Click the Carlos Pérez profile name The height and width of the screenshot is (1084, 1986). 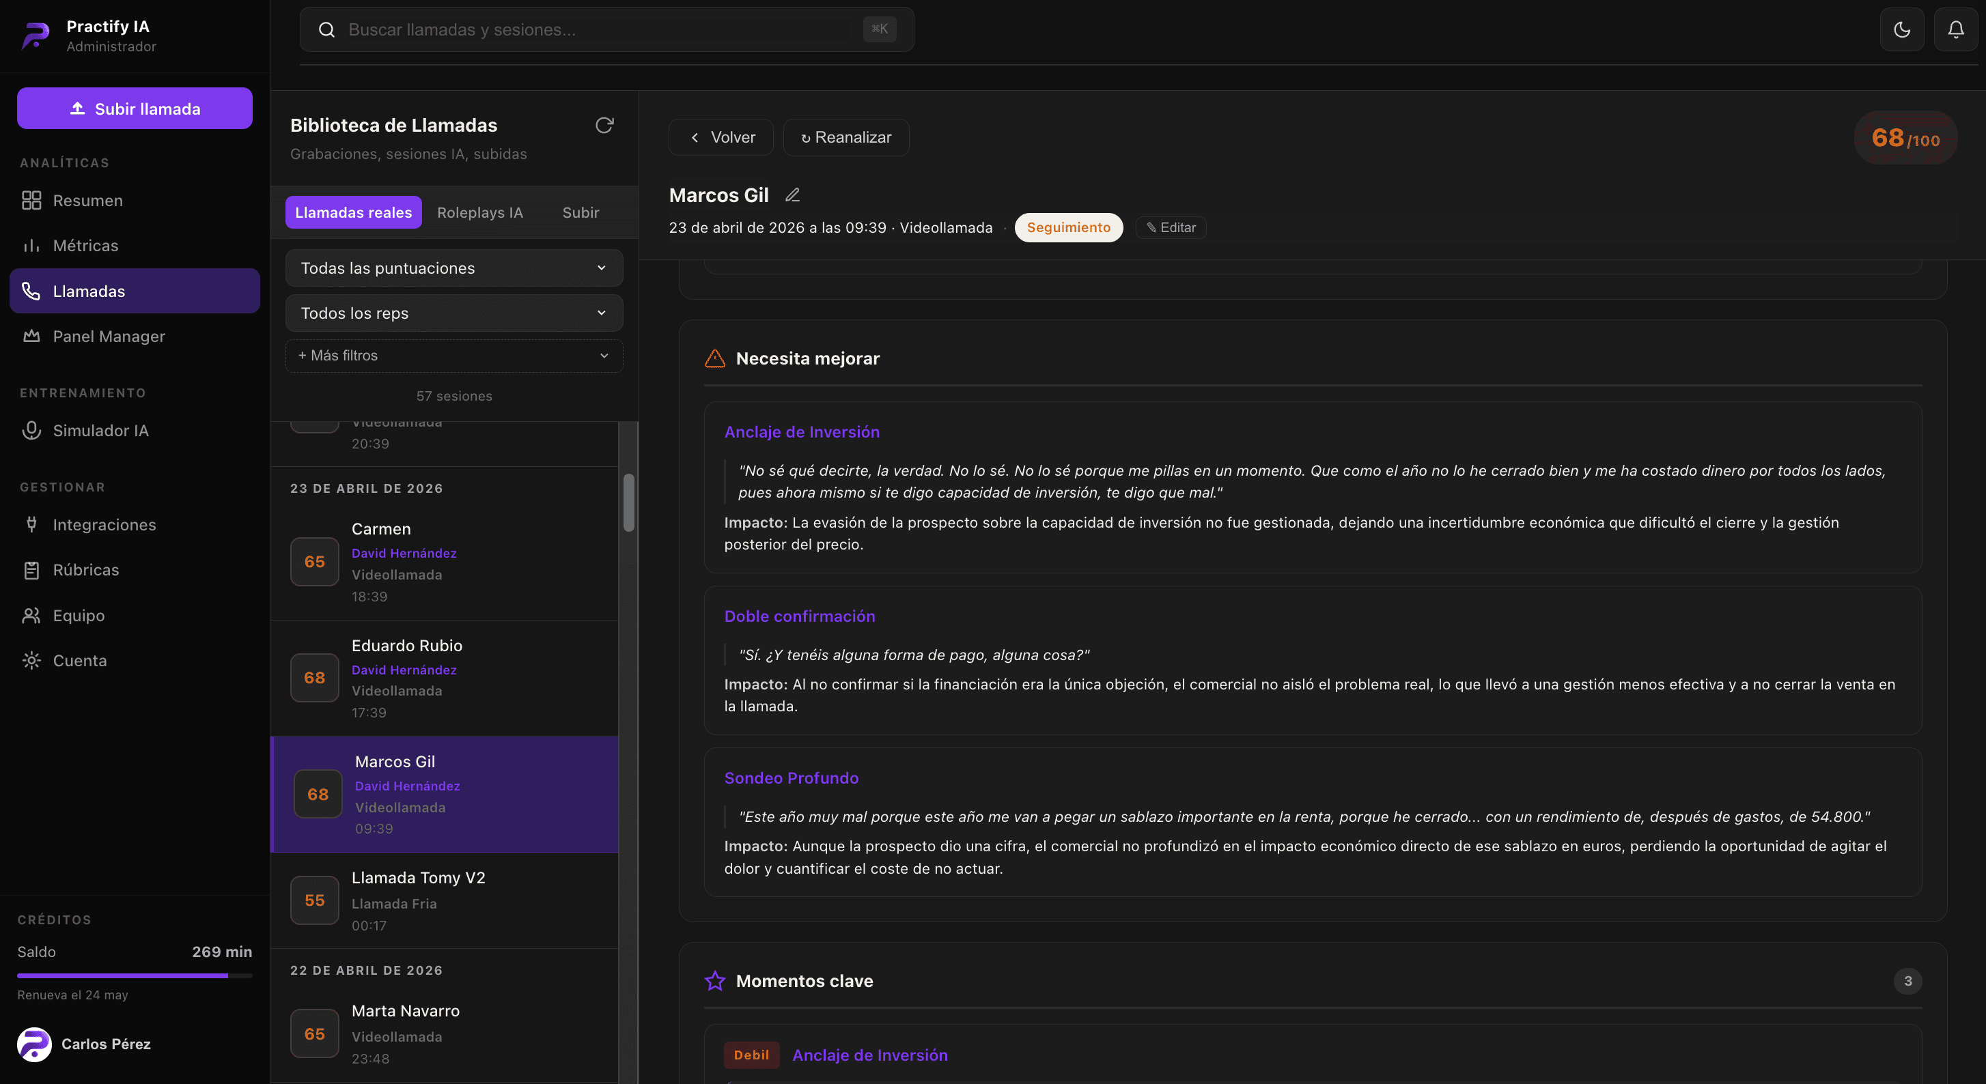[107, 1044]
